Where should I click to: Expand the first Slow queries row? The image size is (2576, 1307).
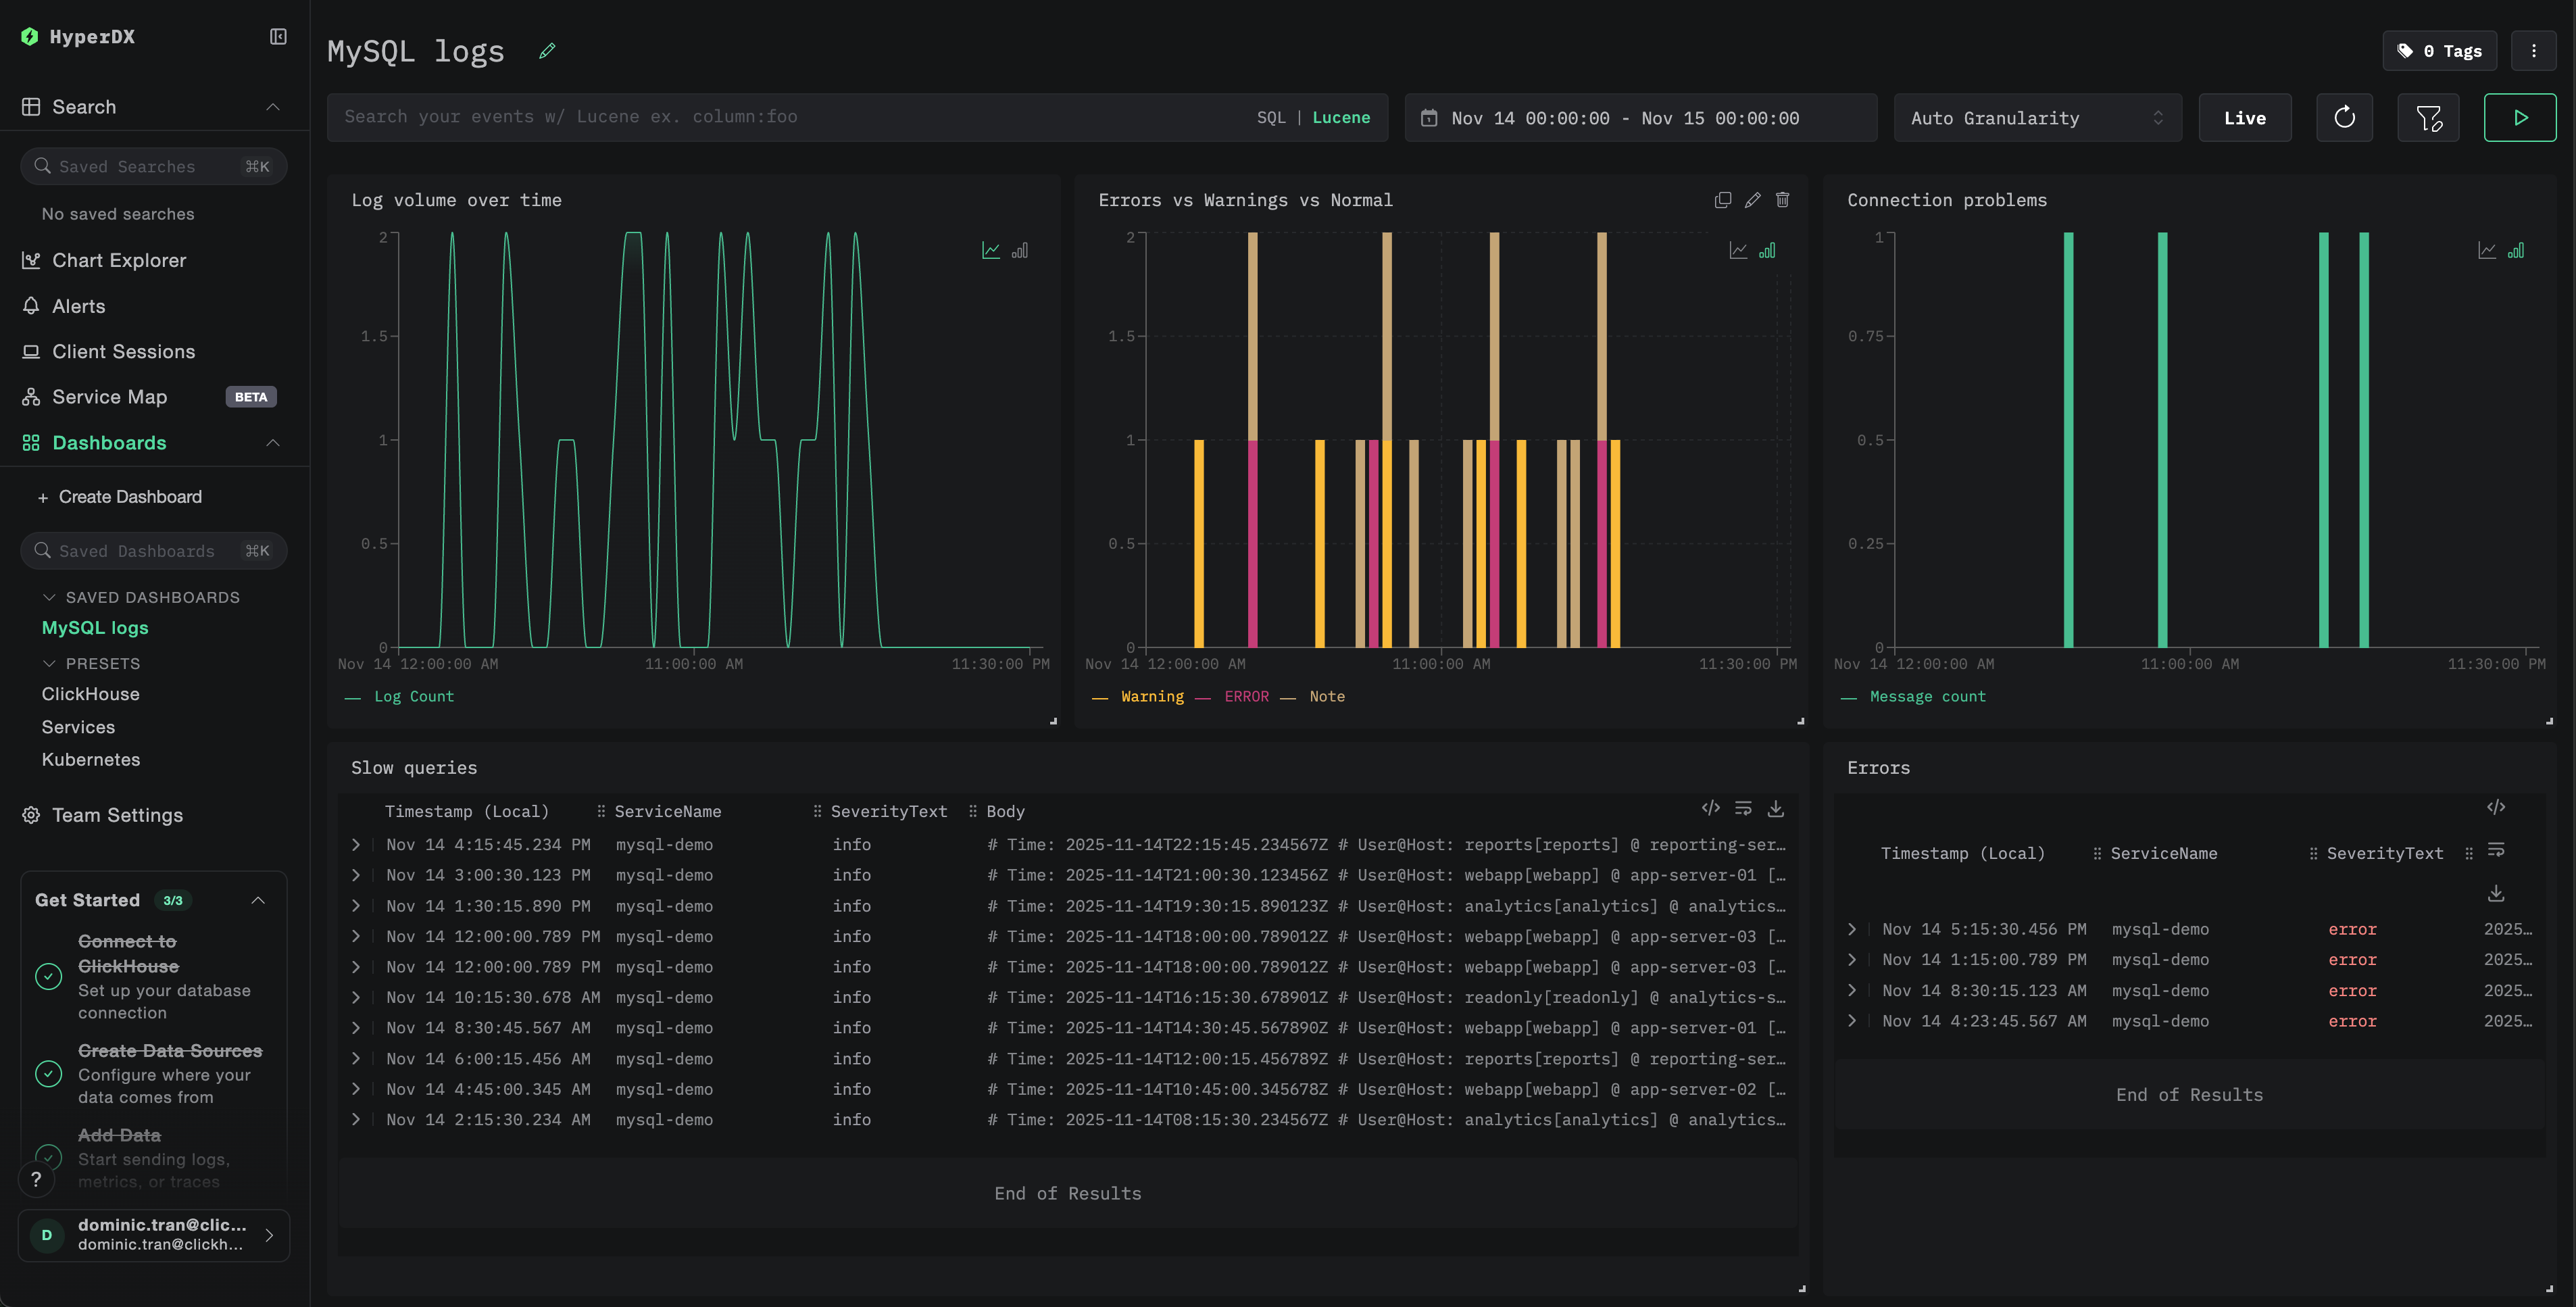356,845
